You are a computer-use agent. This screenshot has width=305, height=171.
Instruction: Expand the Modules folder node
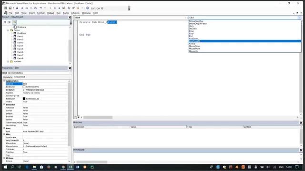[8, 61]
